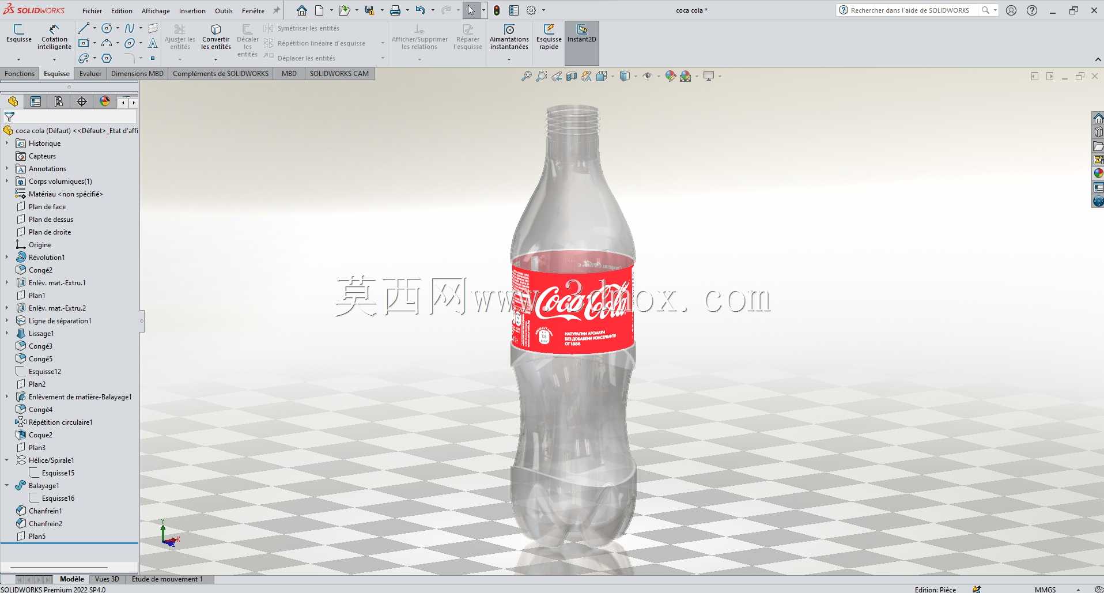Switch to the Evaluer tab
The image size is (1104, 593).
90,74
